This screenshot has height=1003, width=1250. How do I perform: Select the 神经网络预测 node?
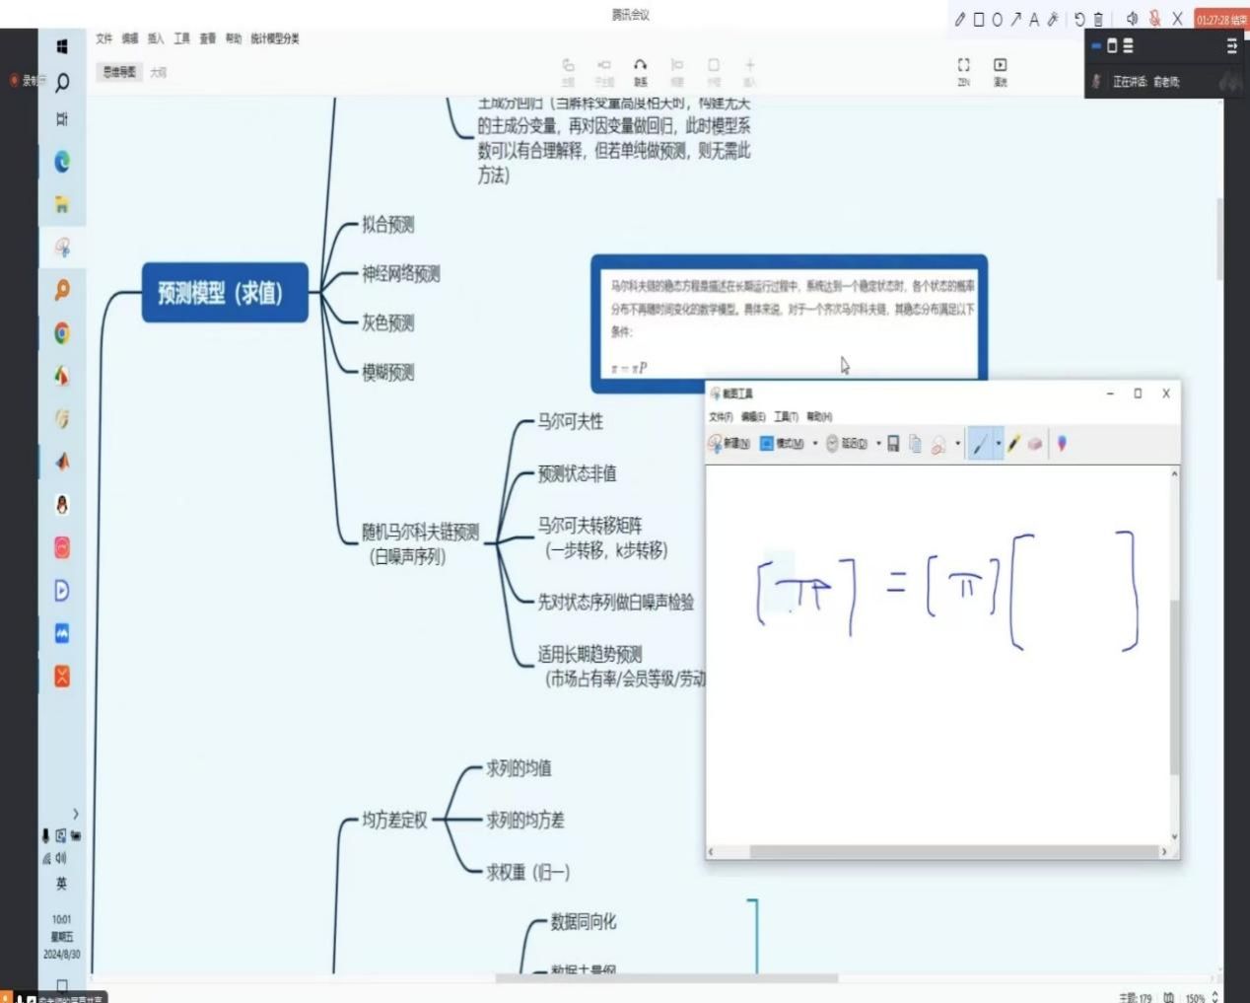point(400,274)
